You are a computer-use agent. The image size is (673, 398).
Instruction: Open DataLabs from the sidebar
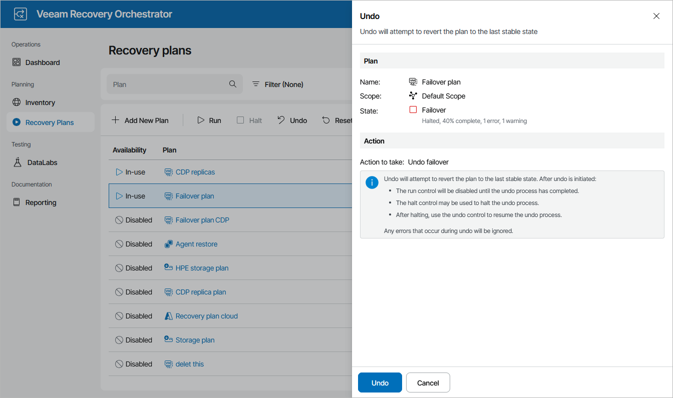[x=42, y=162]
